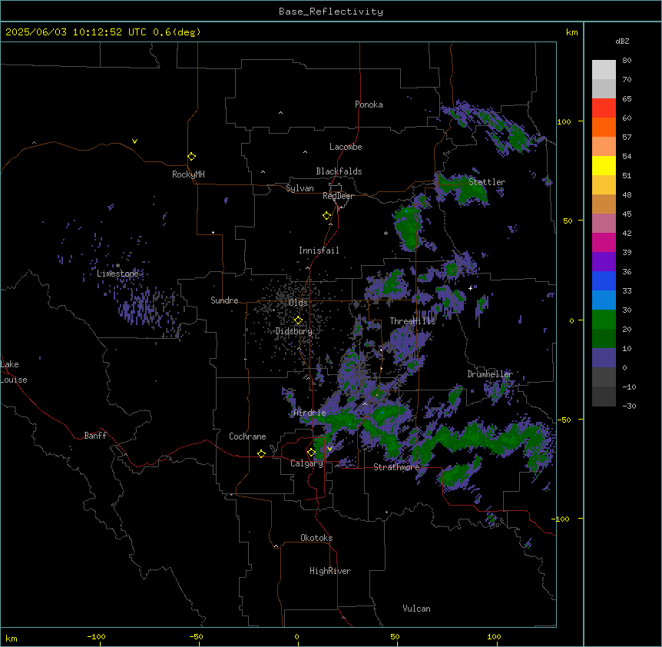Select the white 80–70 dBZ legend swatch
The image size is (662, 647).
point(604,70)
